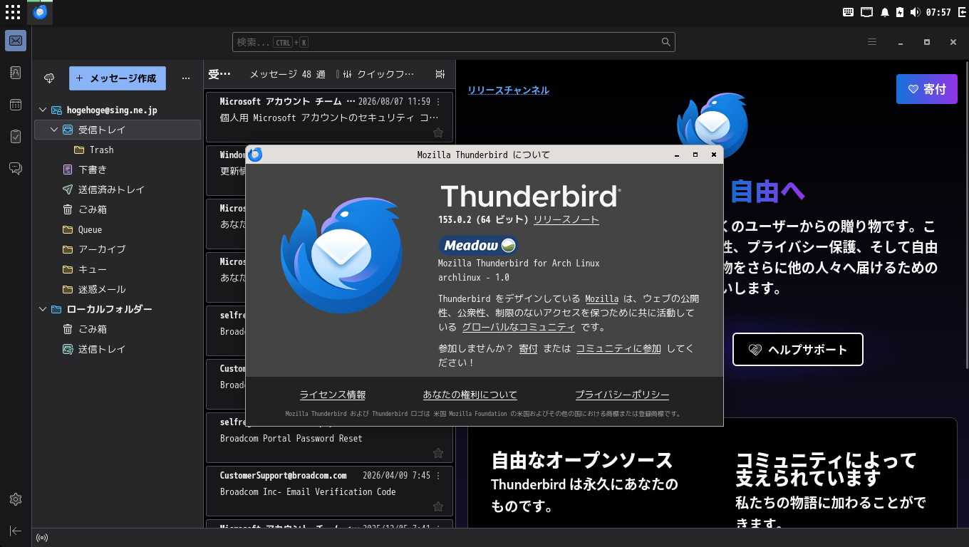
Task: Select ごみ箱 under hogehoge@sing.ne.jp
Action: coord(118,209)
